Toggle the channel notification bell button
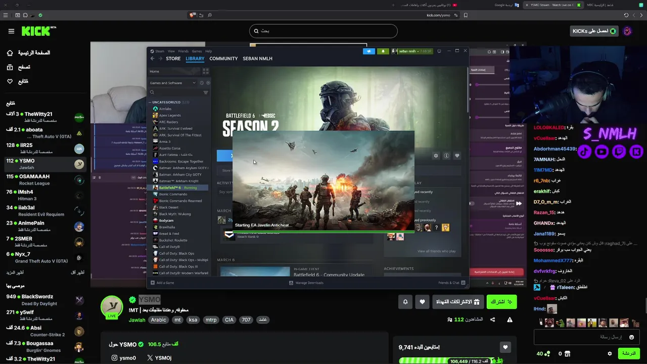The image size is (647, 364). tap(405, 302)
